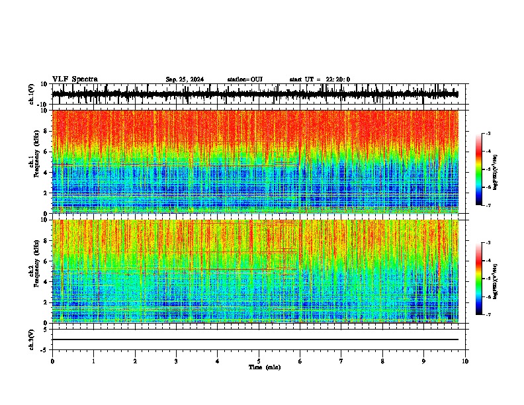Click the "station=OUI" header label
524x405 pixels.
point(245,79)
